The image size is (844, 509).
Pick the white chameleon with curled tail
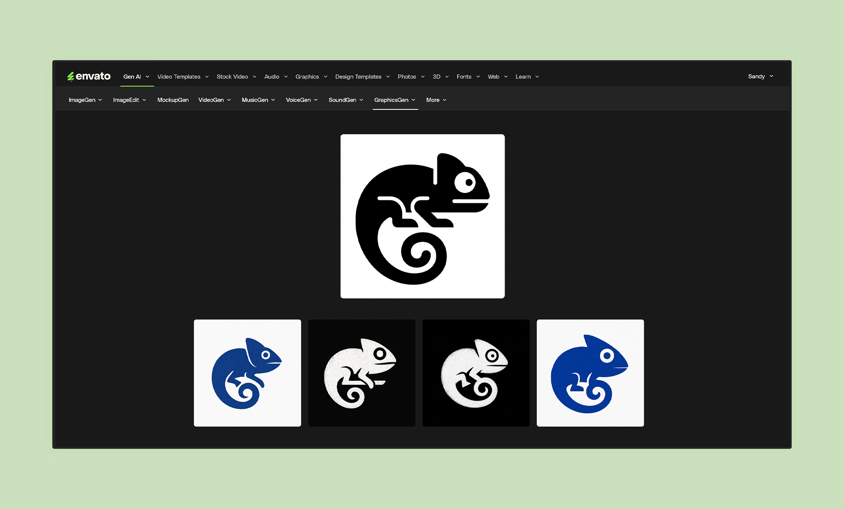[476, 373]
